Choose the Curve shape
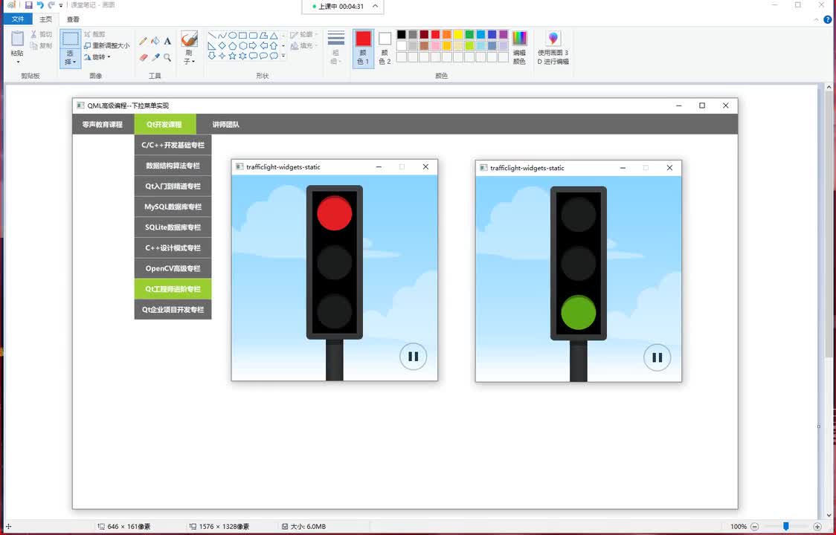This screenshot has height=535, width=836. [222, 36]
